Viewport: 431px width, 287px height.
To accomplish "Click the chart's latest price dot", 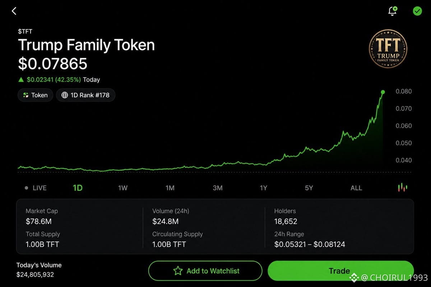I will tap(383, 92).
